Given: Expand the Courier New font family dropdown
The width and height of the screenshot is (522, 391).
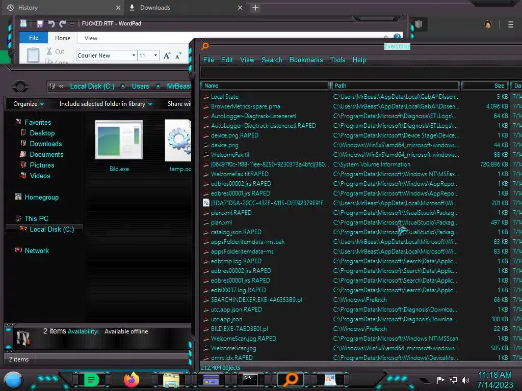Looking at the screenshot, I should (134, 55).
